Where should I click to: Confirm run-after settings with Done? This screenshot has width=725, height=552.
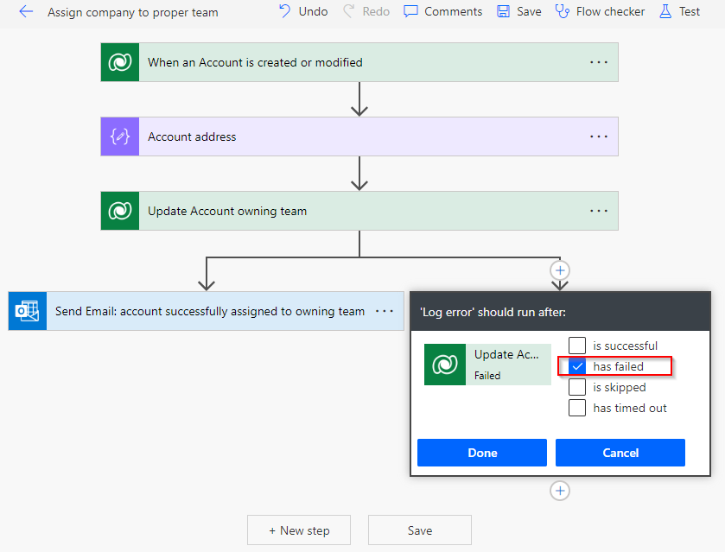pyautogui.click(x=481, y=452)
